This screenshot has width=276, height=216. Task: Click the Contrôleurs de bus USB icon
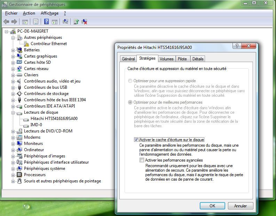[19, 87]
